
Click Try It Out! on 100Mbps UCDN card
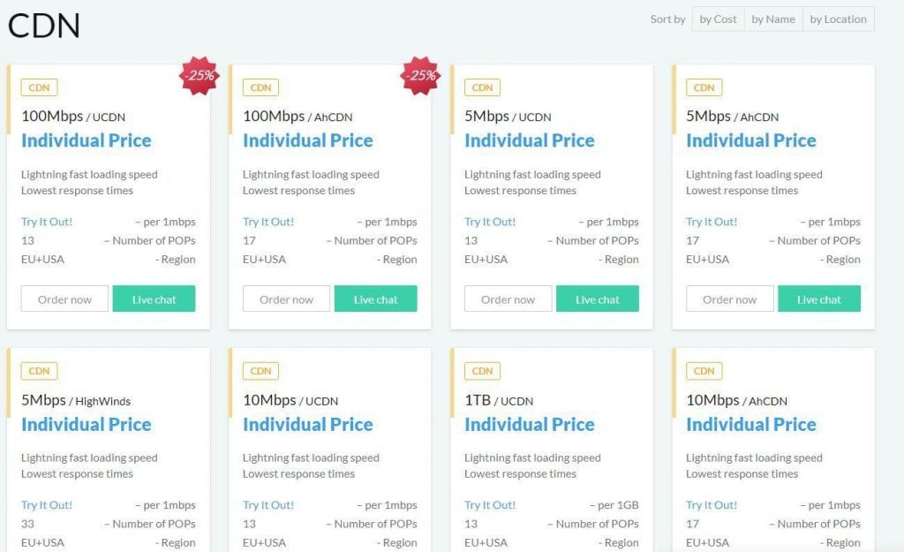[x=47, y=222]
